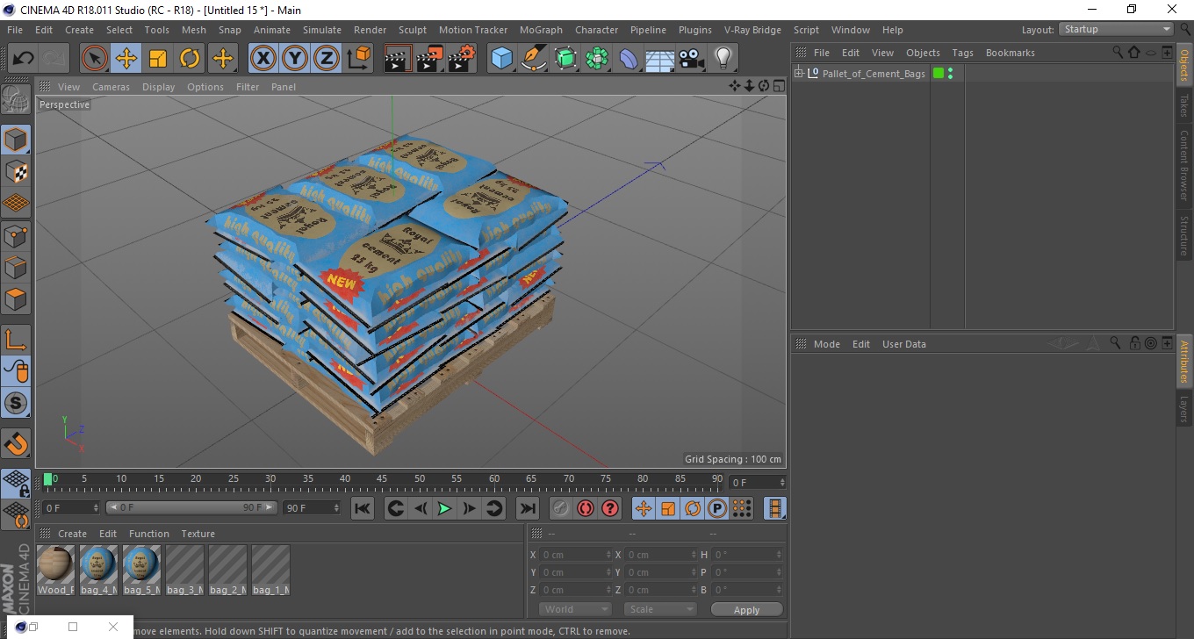
Task: Activate the Rotate tool
Action: (x=190, y=59)
